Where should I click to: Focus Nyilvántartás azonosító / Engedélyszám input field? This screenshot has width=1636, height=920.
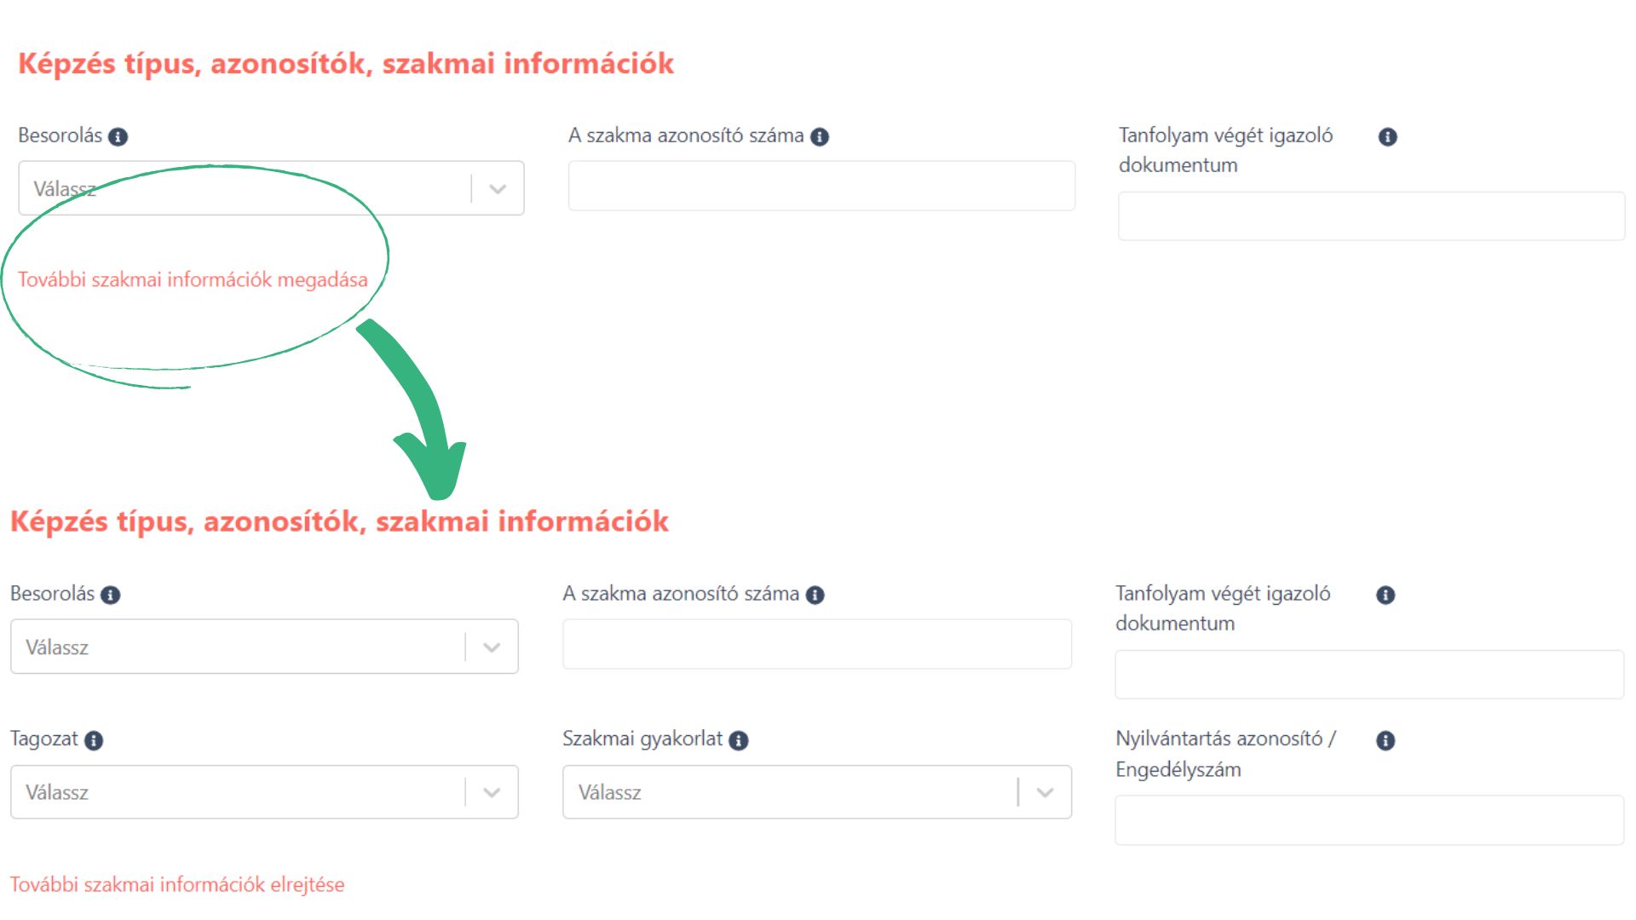(x=1369, y=820)
